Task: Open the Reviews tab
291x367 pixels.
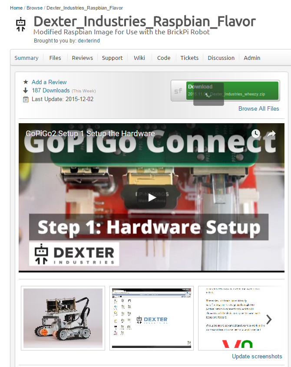Action: point(82,58)
